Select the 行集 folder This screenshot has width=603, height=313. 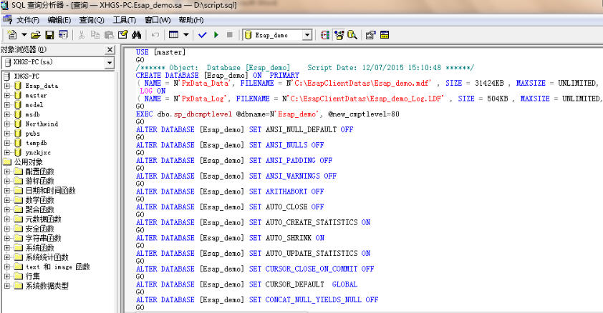[33, 276]
